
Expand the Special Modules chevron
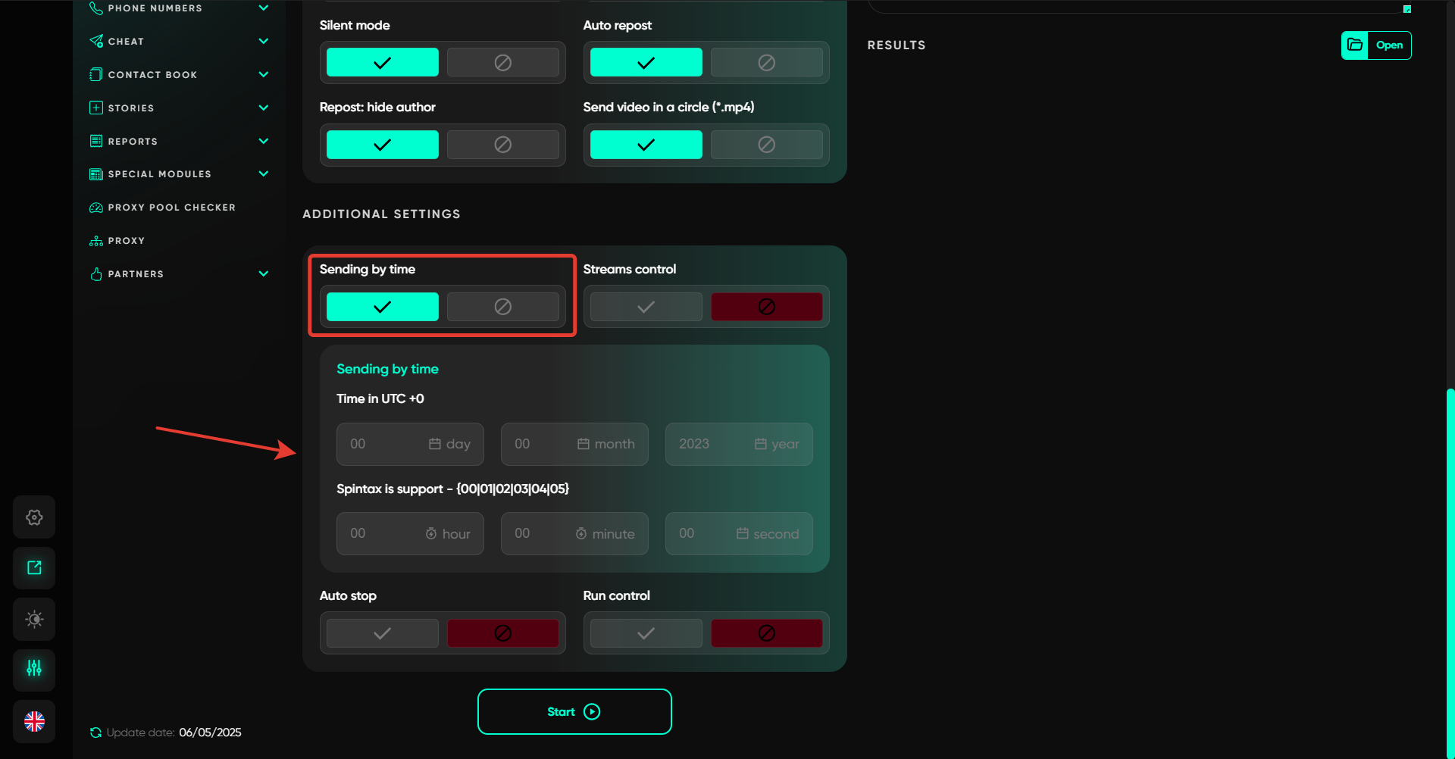(264, 173)
